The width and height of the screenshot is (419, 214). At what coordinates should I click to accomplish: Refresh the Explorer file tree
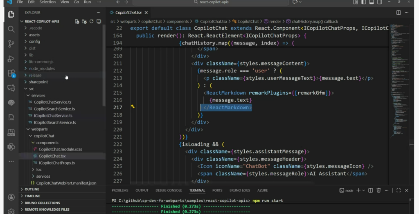[x=91, y=21]
